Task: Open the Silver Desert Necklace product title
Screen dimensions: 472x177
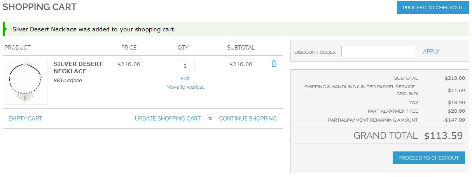Action: (78, 67)
